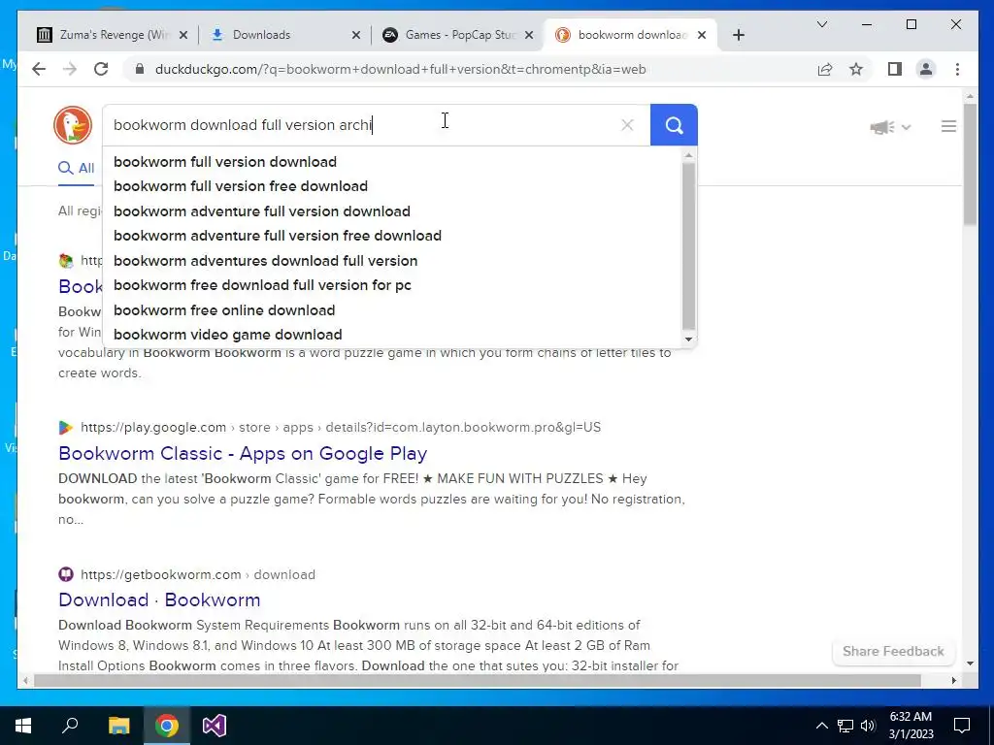Open the notification center icon
This screenshot has height=745, width=994.
962,726
